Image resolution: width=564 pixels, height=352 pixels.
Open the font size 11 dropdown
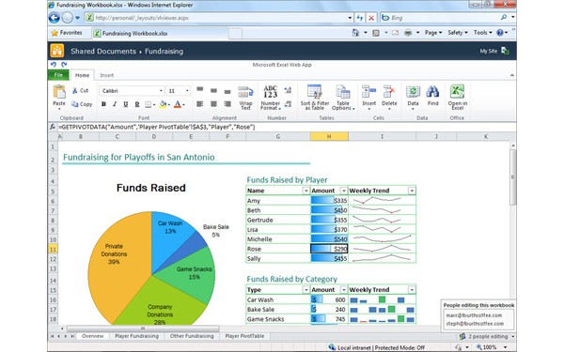point(187,91)
